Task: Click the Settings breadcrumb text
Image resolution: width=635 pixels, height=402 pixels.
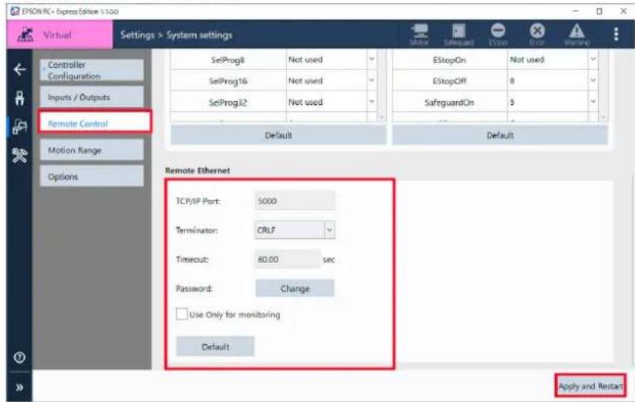Action: coord(137,35)
